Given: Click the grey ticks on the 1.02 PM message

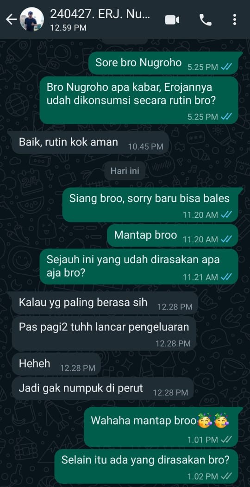Looking at the screenshot, I should (x=226, y=476).
